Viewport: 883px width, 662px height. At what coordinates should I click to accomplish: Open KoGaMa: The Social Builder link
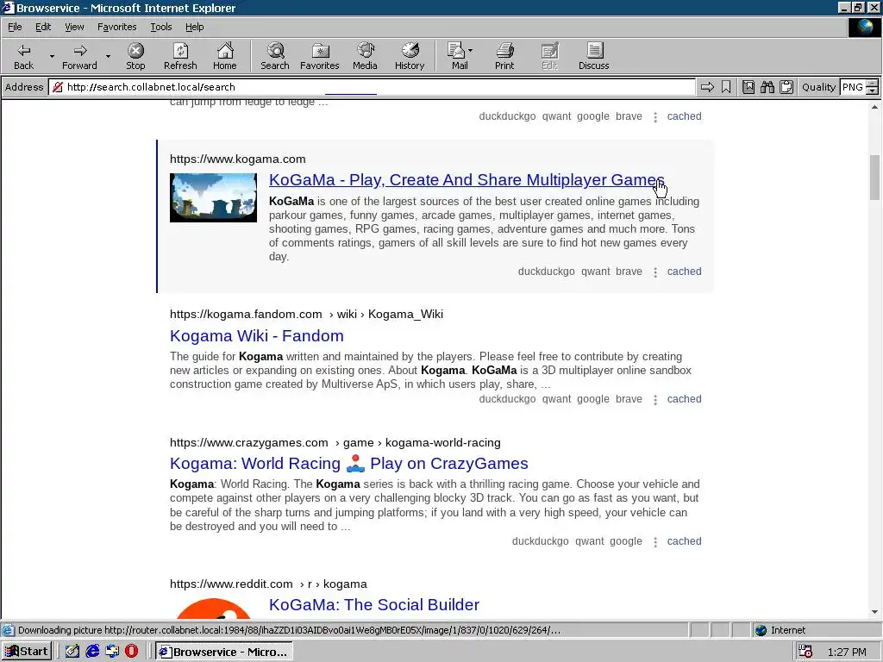[374, 604]
